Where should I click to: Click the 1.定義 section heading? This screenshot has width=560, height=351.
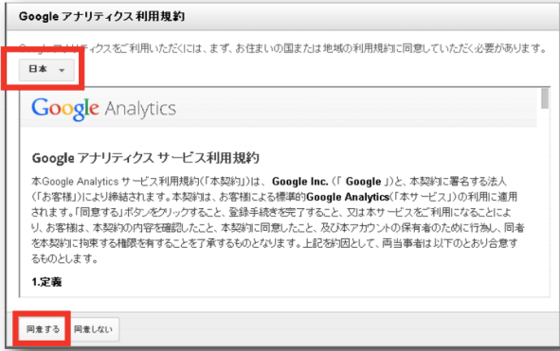(x=46, y=282)
